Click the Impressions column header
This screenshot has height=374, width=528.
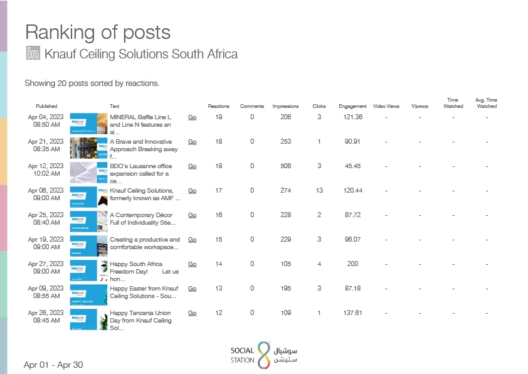click(286, 107)
